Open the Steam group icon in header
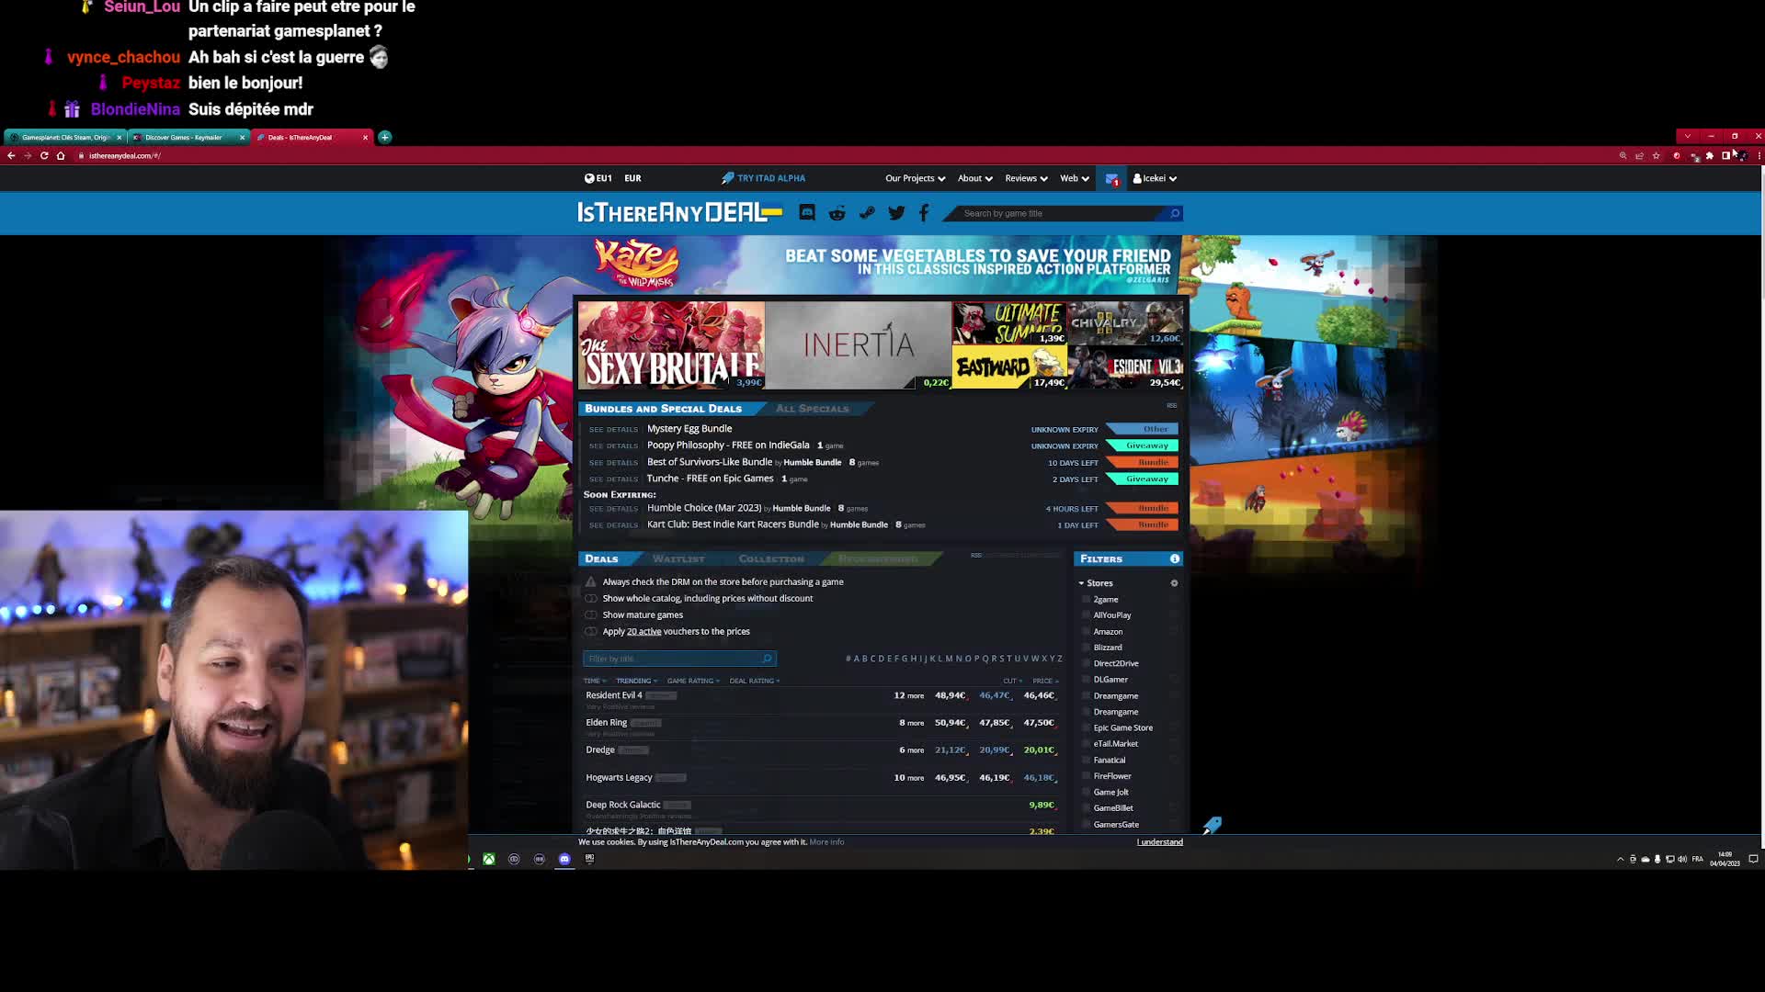1765x992 pixels. (867, 213)
